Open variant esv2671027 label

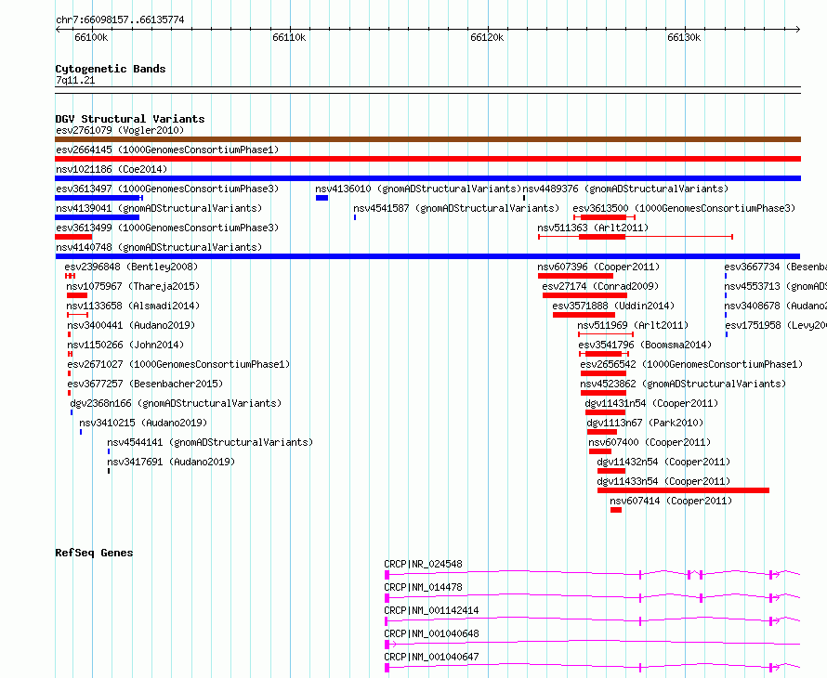tap(178, 364)
